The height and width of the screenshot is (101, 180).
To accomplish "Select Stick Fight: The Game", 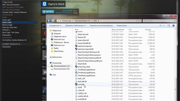I will click(x=11, y=33).
